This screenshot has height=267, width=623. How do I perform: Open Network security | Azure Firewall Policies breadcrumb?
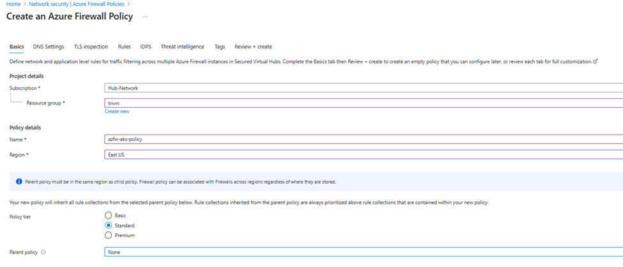(77, 4)
